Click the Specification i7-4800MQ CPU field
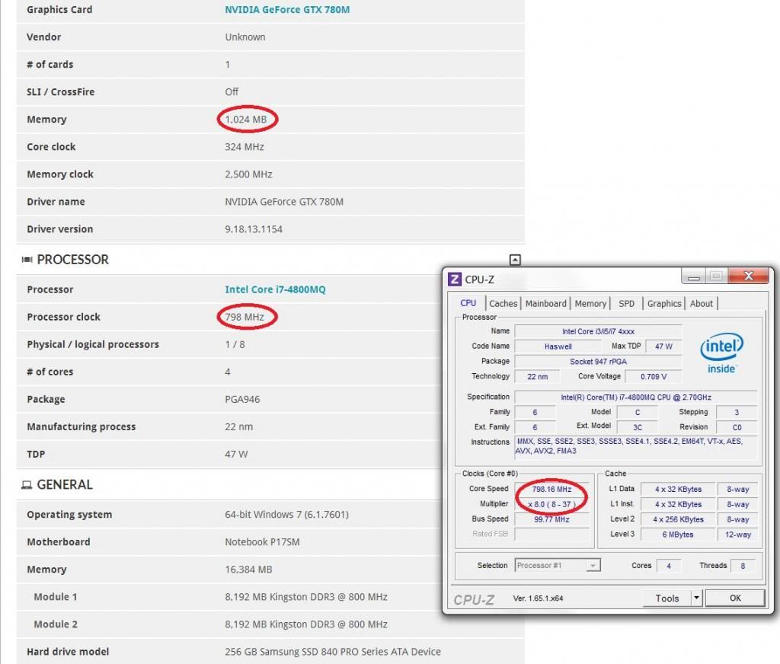 636,397
